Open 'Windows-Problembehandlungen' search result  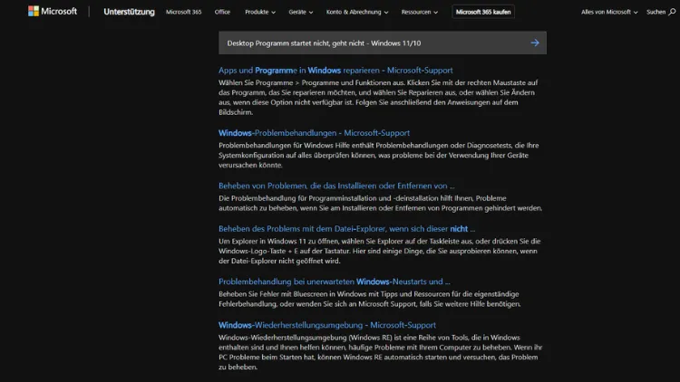click(x=314, y=133)
